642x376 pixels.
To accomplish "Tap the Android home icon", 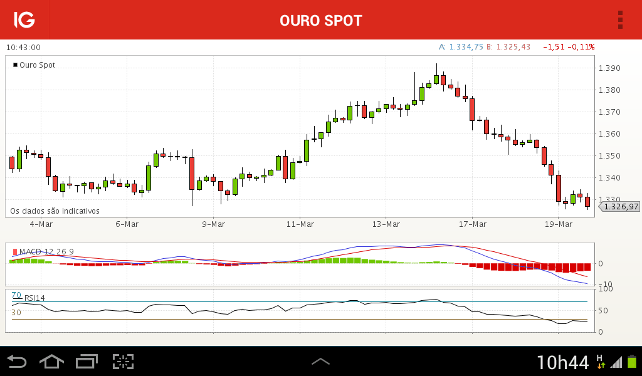I will pyautogui.click(x=51, y=362).
